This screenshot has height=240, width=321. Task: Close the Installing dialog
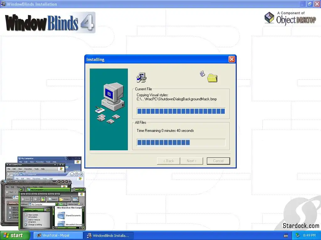tap(232, 59)
